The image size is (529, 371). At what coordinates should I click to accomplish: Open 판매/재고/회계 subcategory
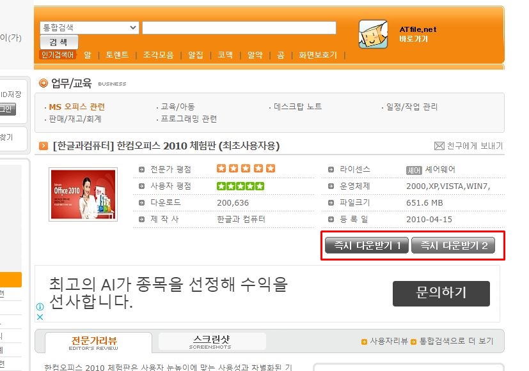tap(75, 119)
